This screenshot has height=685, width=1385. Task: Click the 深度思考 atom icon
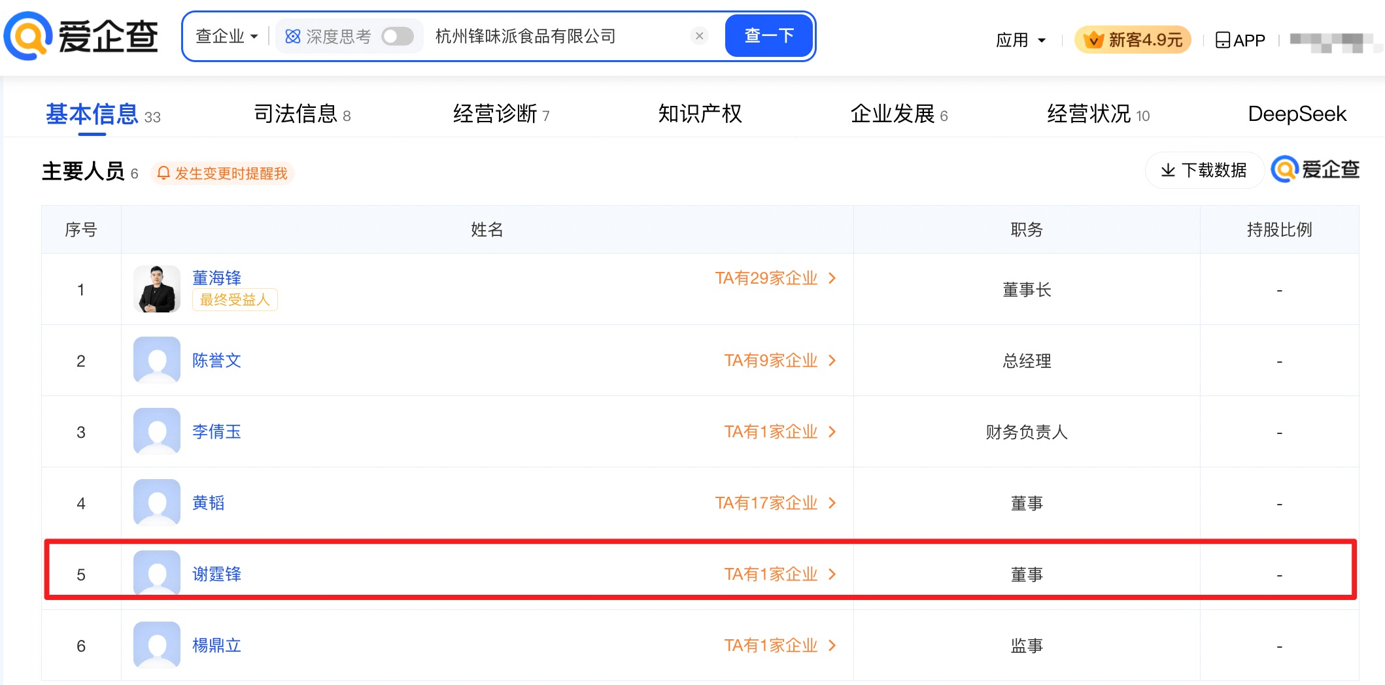(293, 37)
